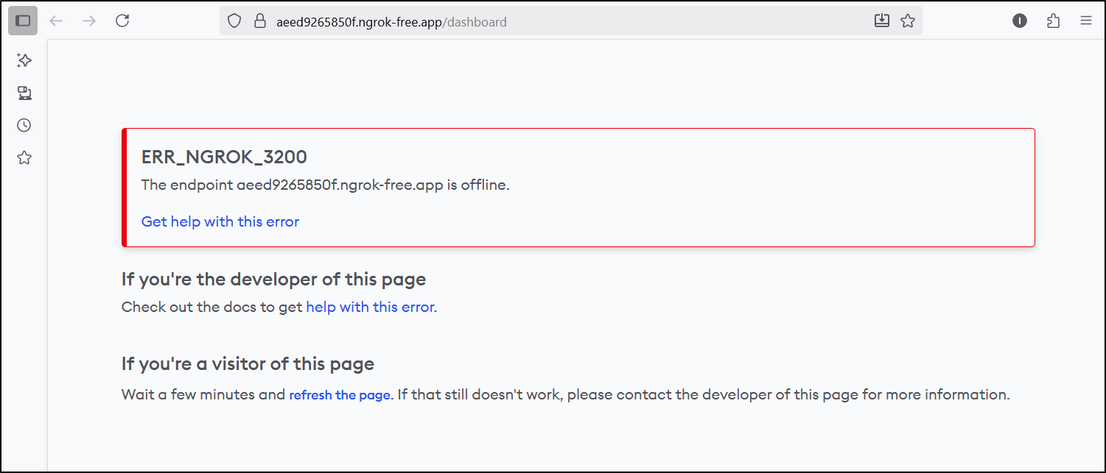Open the shield tracking protection panel

[234, 21]
